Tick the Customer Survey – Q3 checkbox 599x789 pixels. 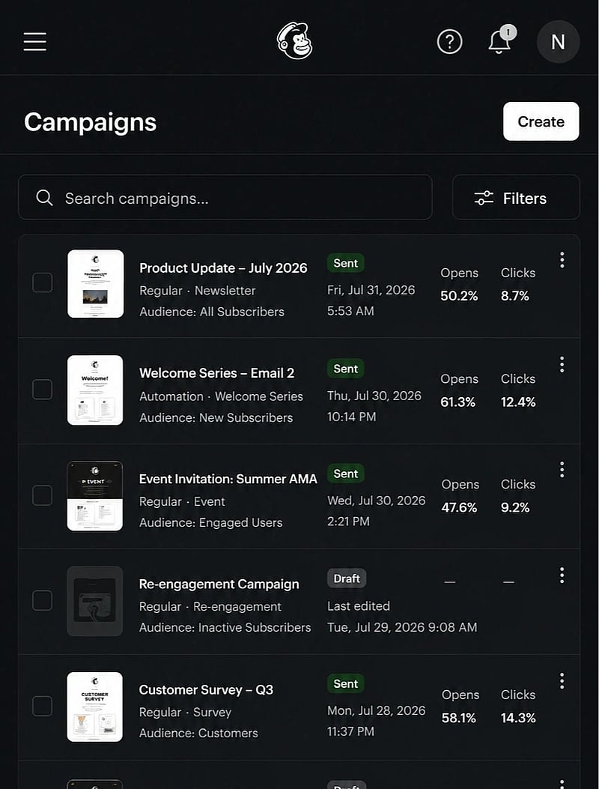point(42,706)
